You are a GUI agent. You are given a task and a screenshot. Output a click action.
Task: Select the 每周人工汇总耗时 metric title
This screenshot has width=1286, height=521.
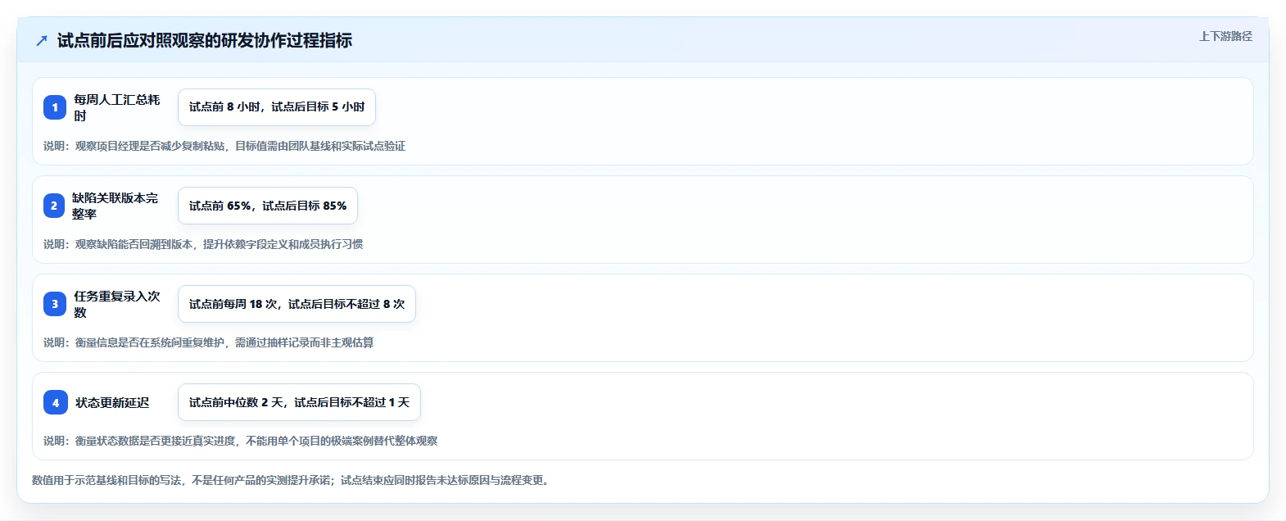[x=117, y=107]
